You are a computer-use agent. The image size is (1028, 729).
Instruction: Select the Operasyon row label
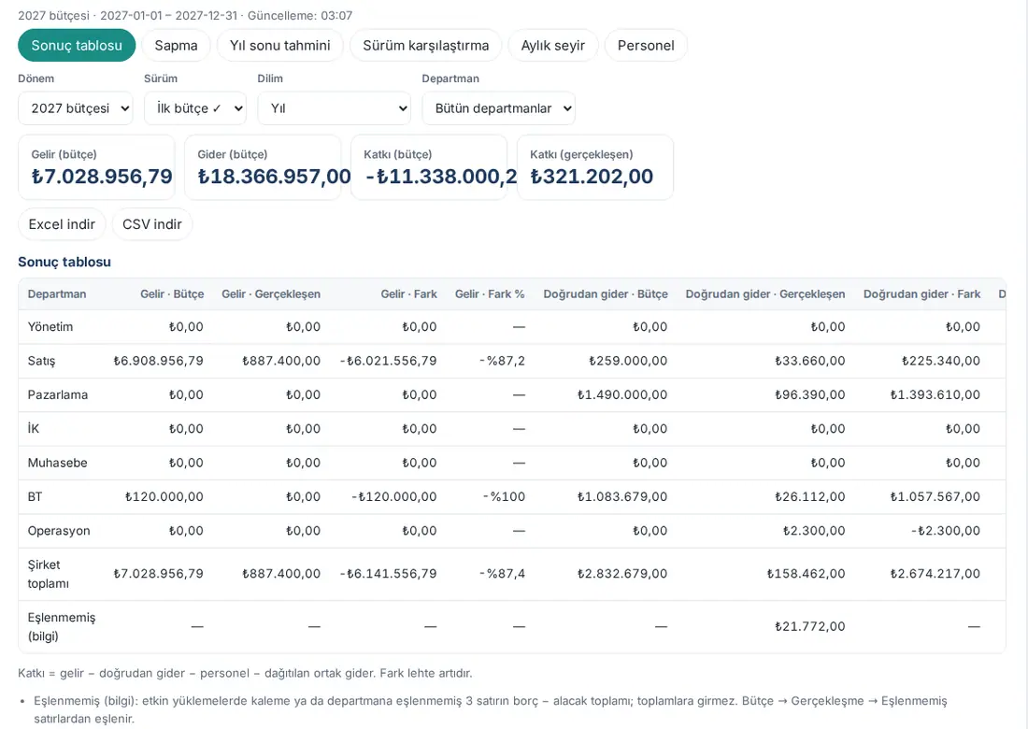pos(59,531)
